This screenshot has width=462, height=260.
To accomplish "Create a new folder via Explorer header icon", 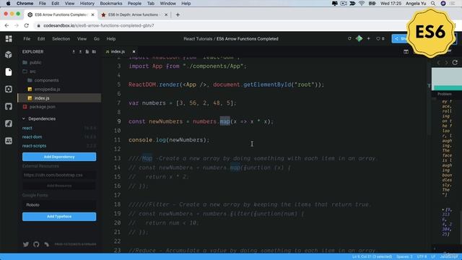I will tap(94, 51).
